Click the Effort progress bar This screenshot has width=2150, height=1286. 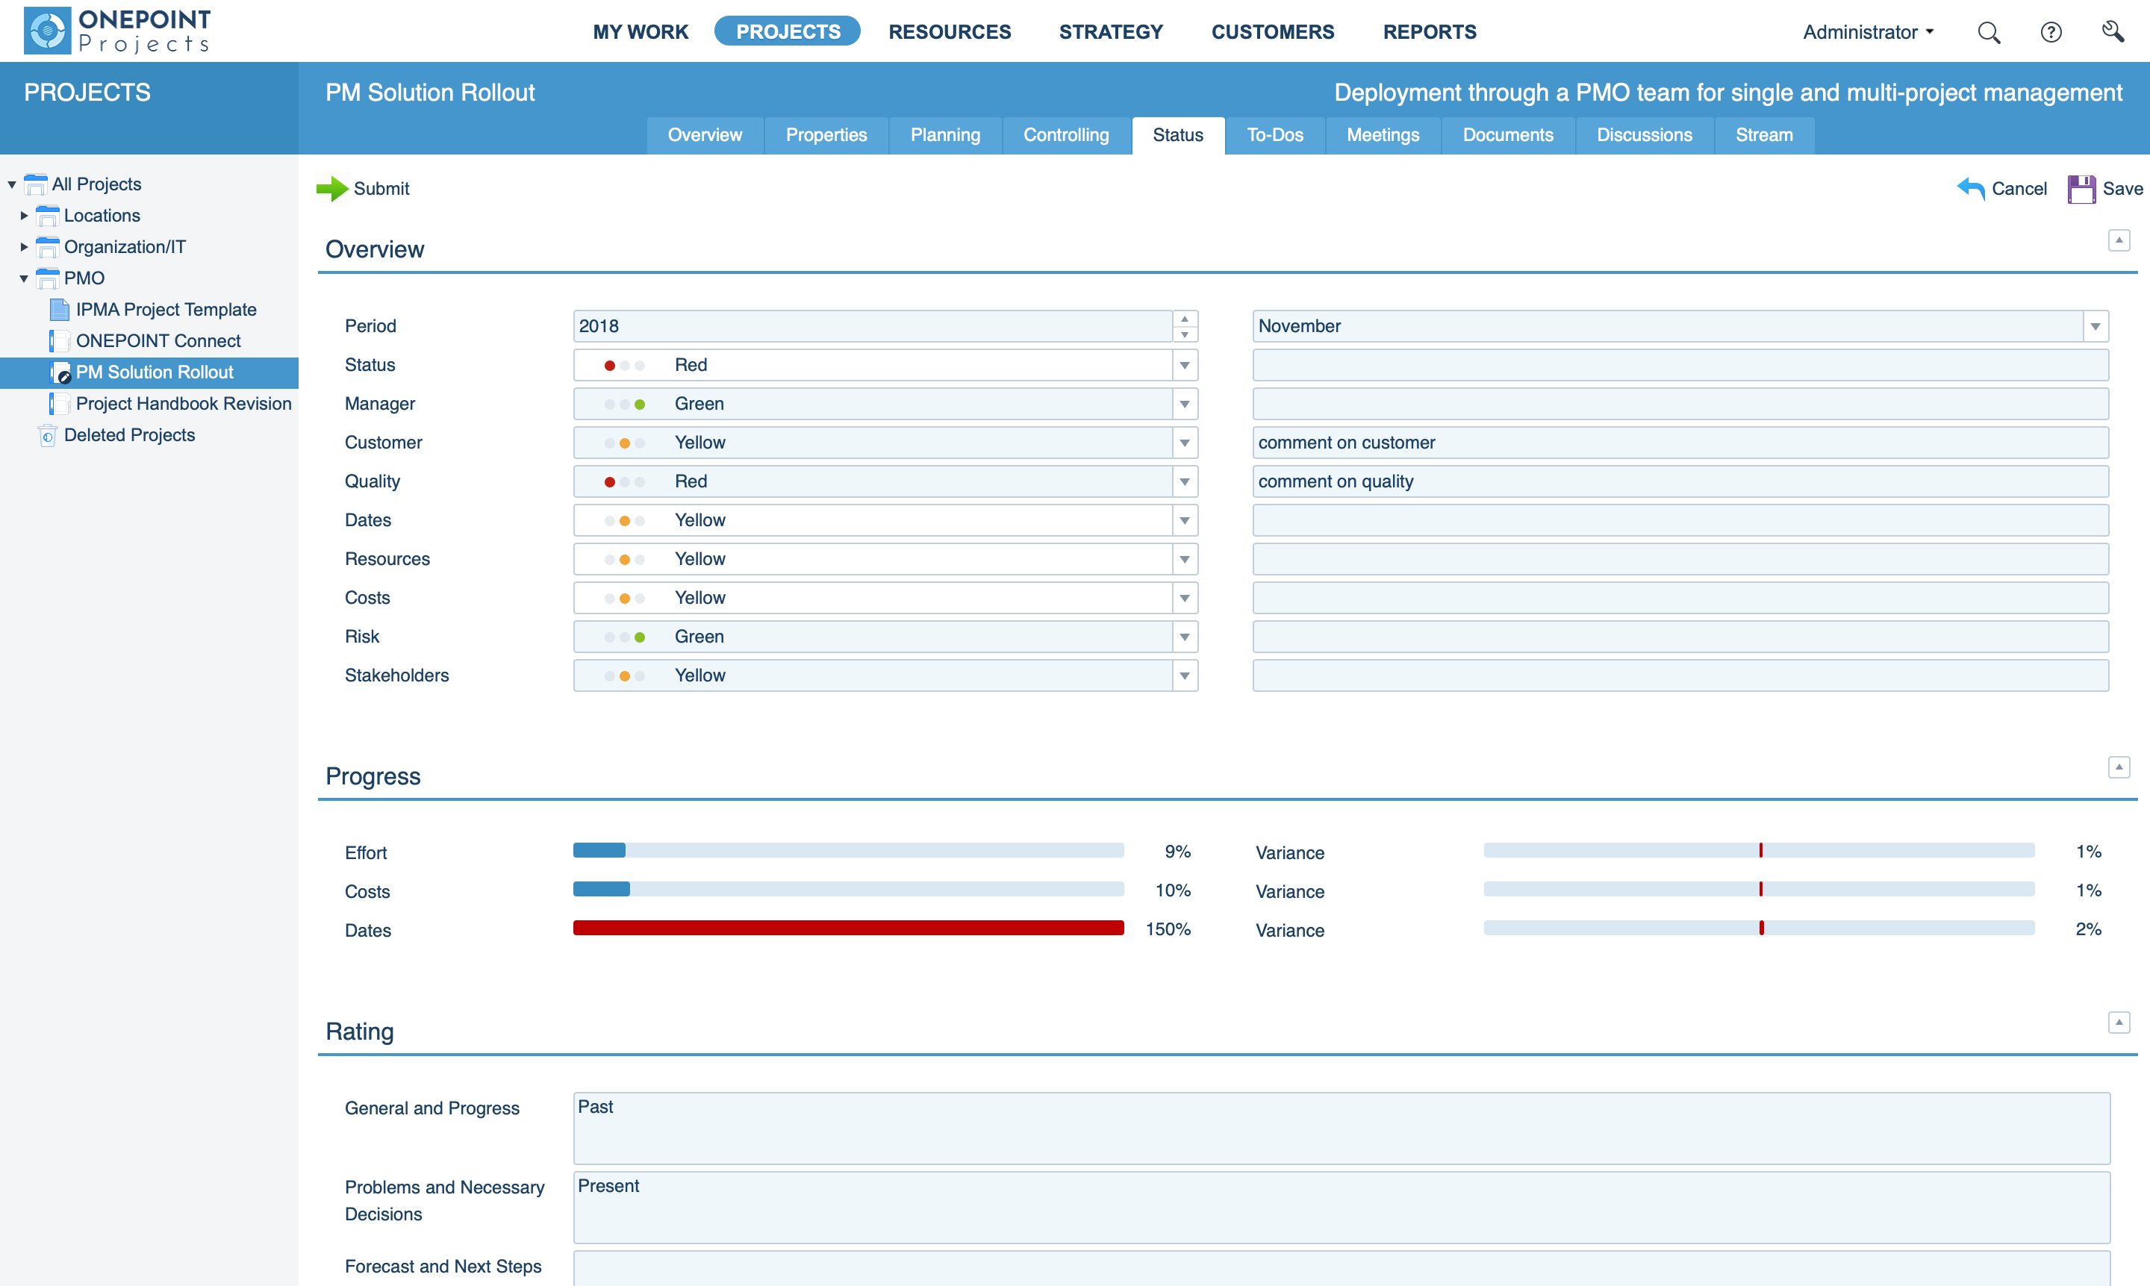(x=848, y=851)
